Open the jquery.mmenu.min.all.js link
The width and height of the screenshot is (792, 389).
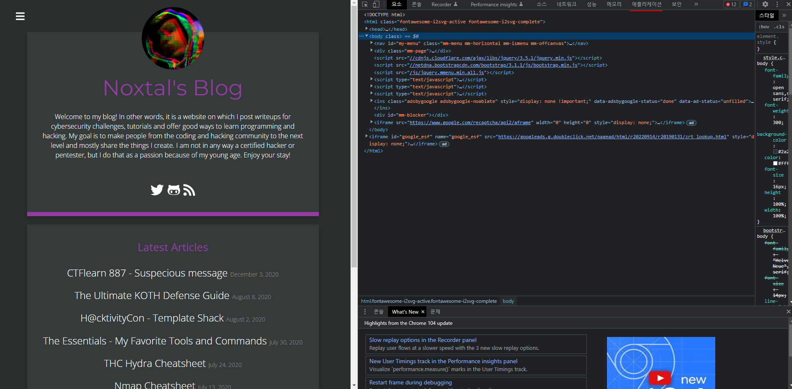(x=446, y=72)
